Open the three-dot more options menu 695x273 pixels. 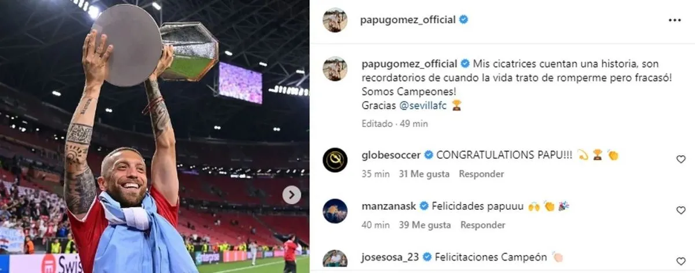pyautogui.click(x=675, y=19)
